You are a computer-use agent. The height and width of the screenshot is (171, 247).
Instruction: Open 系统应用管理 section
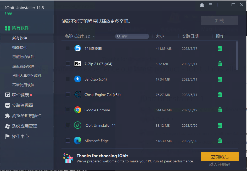coord(25,126)
